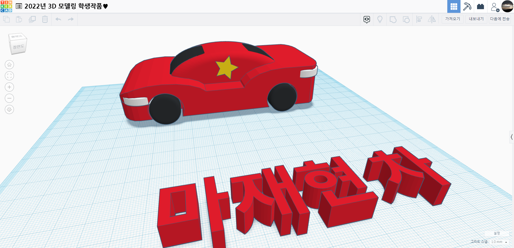
Task: Click the Tinkercad logo
Action: click(x=6, y=6)
